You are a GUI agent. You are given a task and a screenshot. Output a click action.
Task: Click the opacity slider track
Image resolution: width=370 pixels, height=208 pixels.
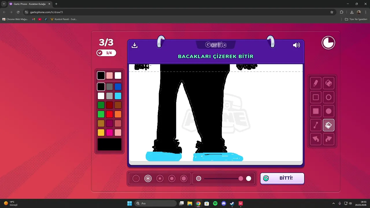click(223, 179)
